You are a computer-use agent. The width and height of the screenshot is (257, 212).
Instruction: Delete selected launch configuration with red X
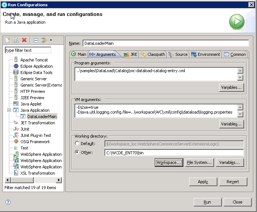point(24,40)
